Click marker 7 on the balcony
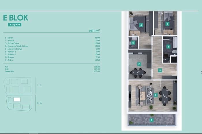Image resolution: width=202 pixels, height=134 pixels. click(151, 120)
